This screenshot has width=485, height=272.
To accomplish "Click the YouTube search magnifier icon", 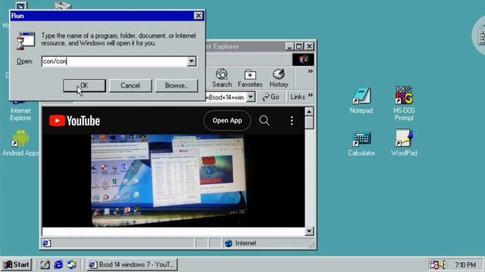I will 264,121.
